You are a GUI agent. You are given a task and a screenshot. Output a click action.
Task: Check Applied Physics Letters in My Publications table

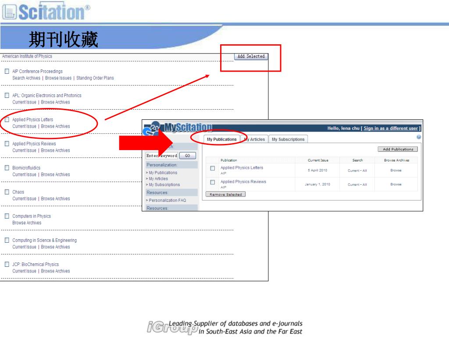pos(213,168)
